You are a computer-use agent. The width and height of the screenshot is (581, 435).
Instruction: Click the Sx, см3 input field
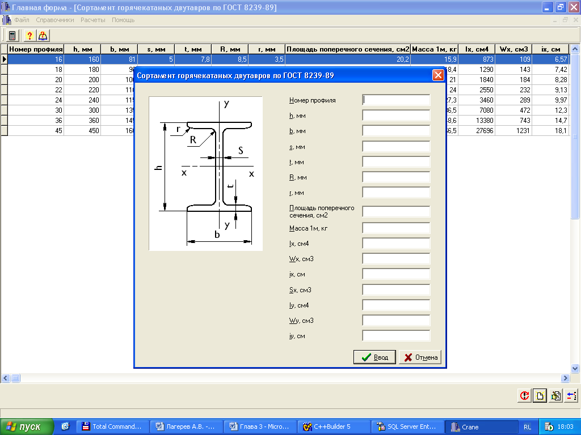click(396, 289)
